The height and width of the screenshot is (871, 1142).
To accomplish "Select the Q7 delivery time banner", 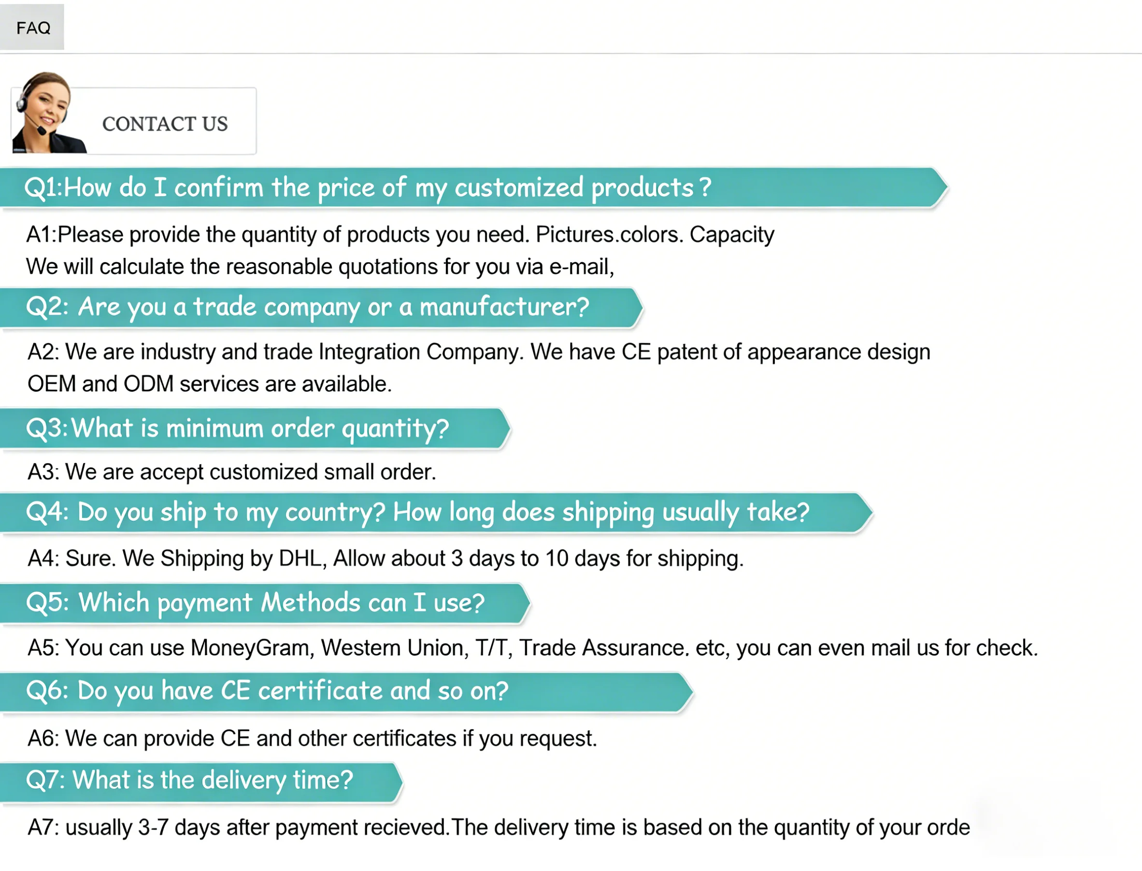I will click(x=201, y=781).
